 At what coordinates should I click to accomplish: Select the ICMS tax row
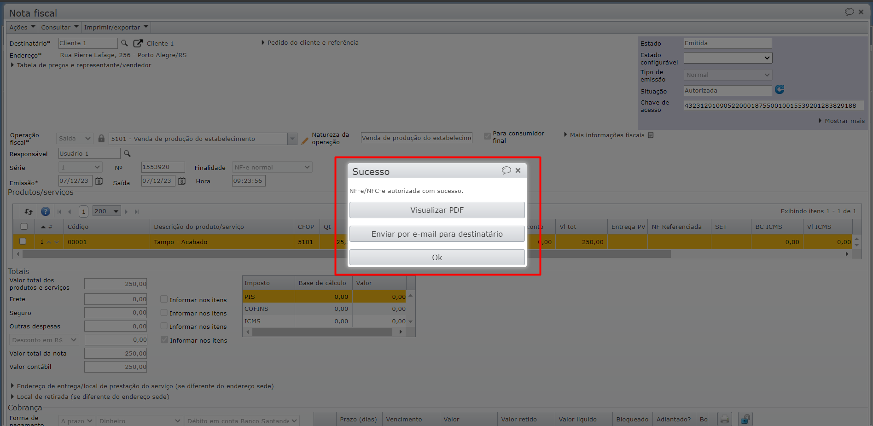[324, 321]
